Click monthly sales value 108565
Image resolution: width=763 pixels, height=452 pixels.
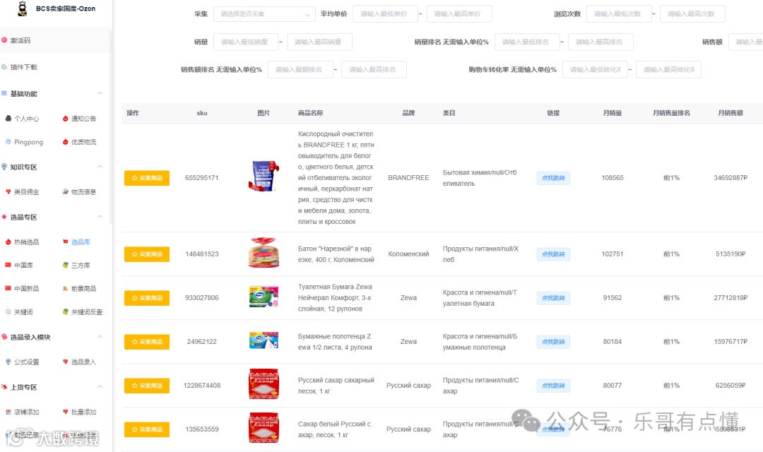612,178
